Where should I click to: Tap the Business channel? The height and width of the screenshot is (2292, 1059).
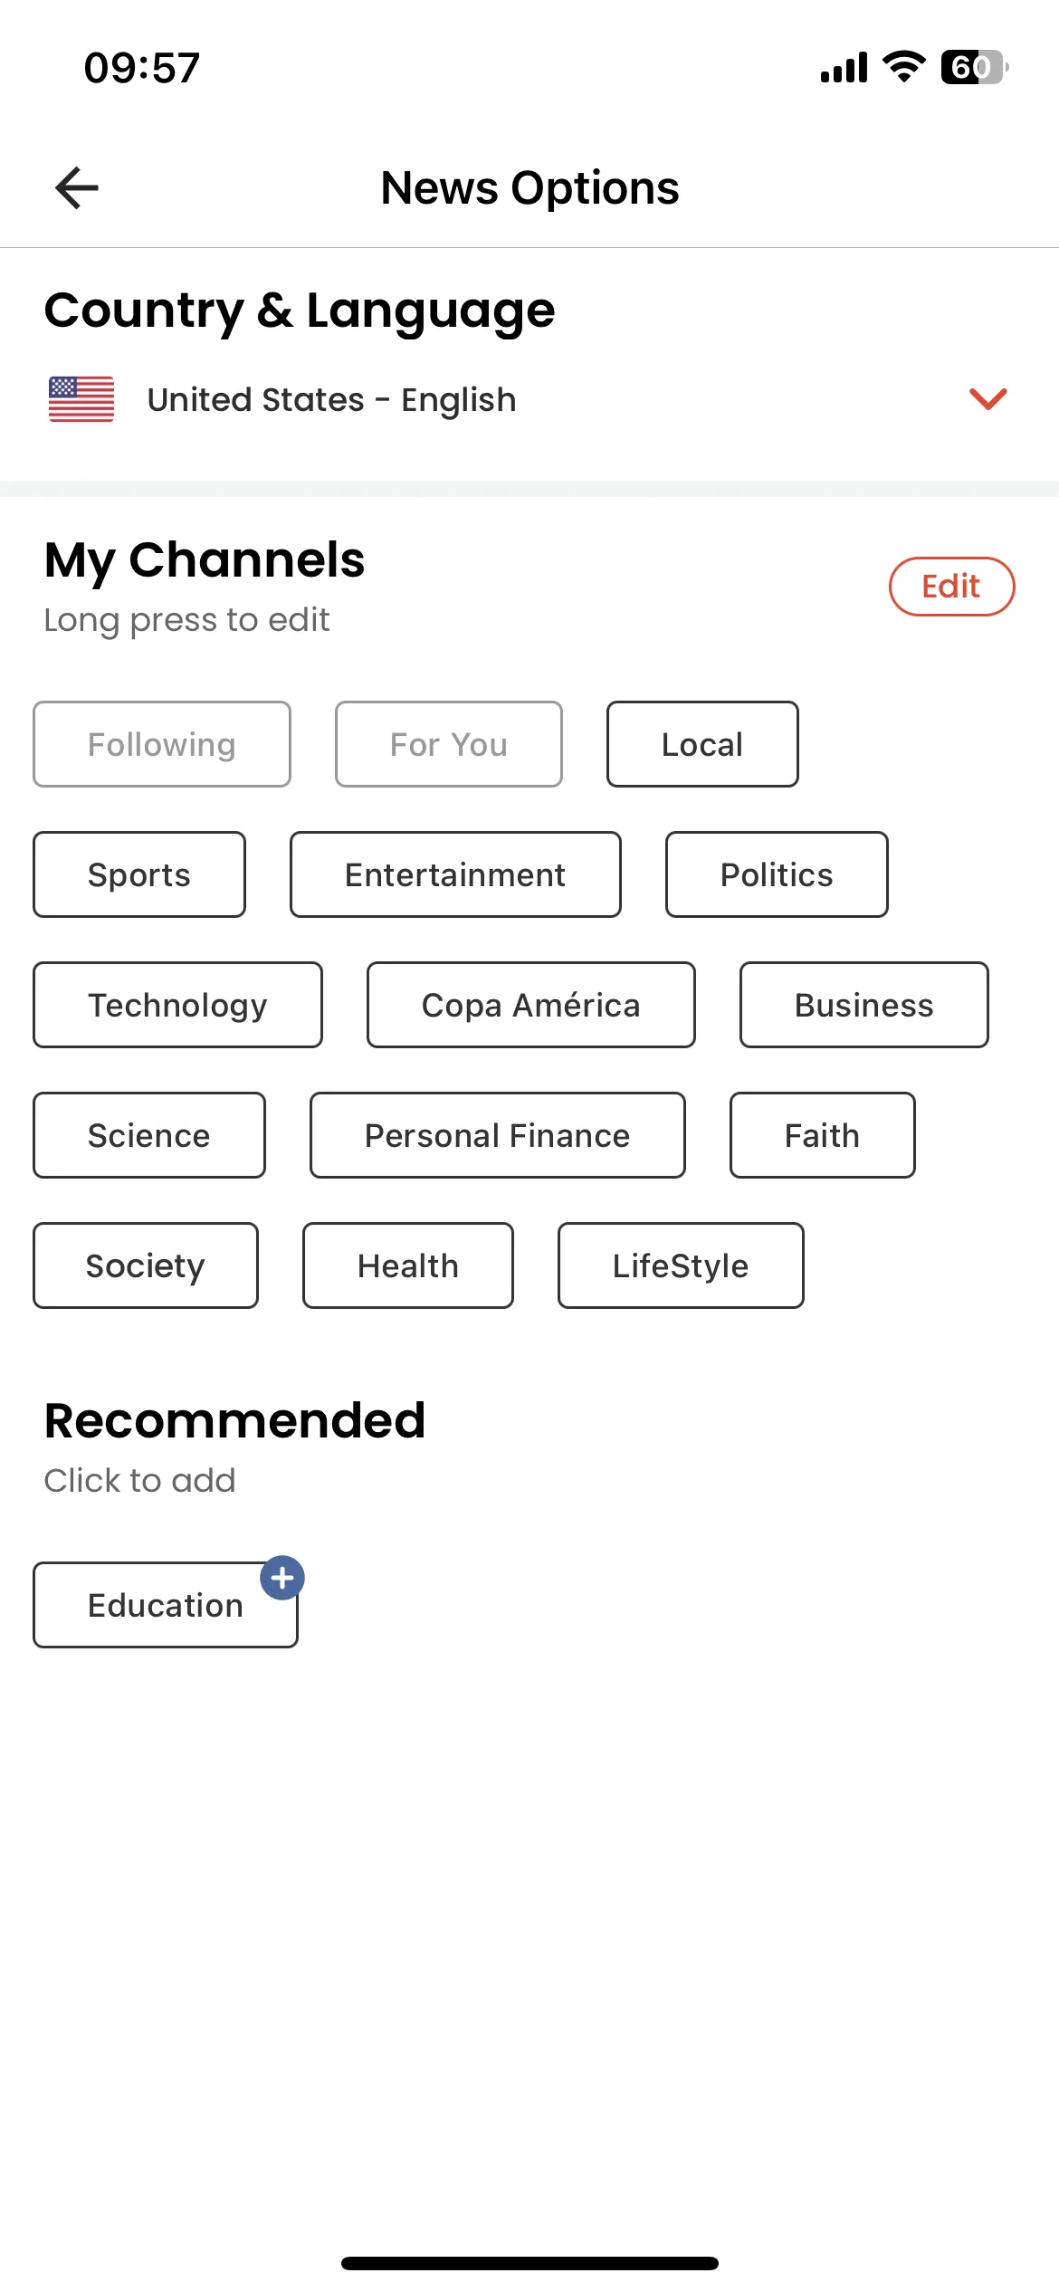click(x=864, y=1005)
